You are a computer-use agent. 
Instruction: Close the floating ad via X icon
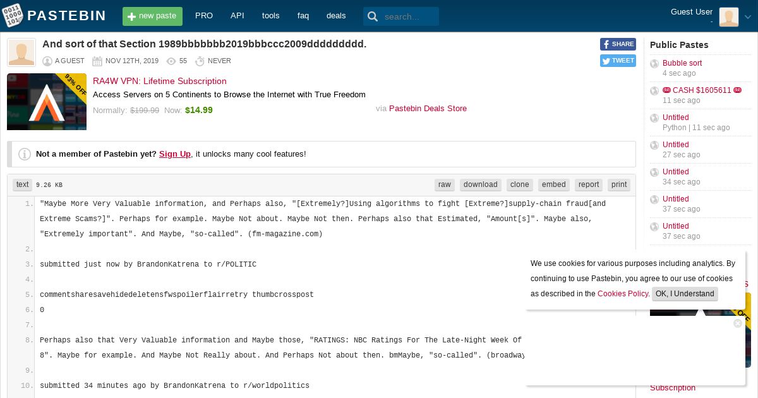coord(737,323)
